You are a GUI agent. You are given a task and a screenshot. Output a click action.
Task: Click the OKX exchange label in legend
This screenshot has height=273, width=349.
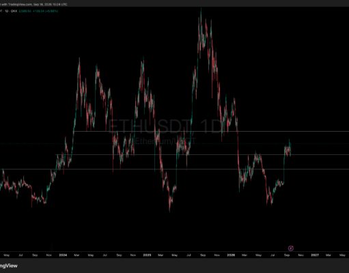click(x=14, y=11)
